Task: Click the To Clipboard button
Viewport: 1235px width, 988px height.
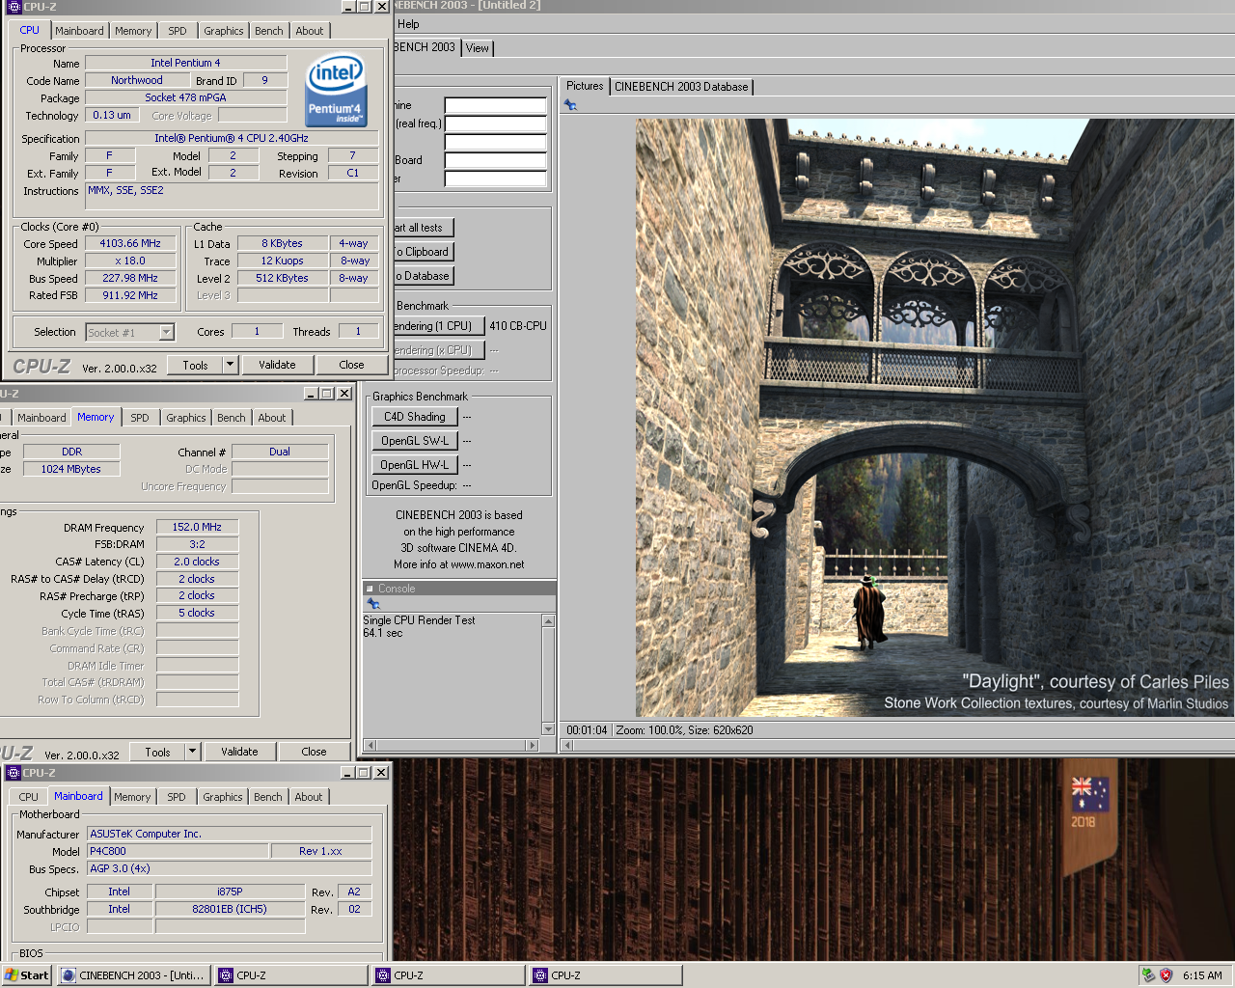Action: click(423, 252)
